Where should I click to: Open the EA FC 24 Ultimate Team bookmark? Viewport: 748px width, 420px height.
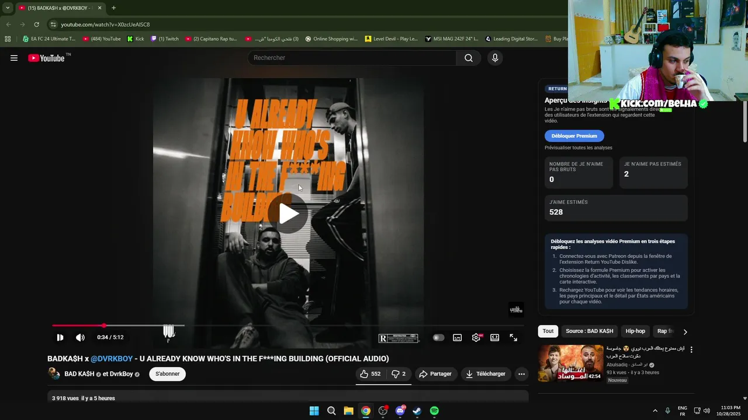tap(49, 39)
